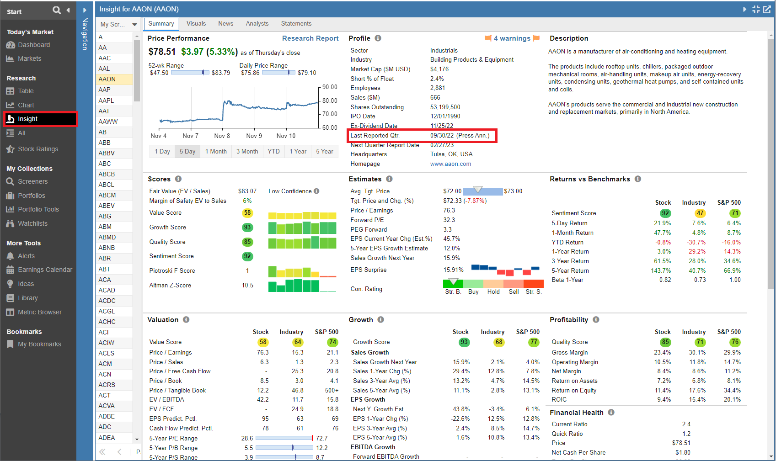Open Metric Browser in sidebar
The width and height of the screenshot is (776, 461).
tap(34, 312)
